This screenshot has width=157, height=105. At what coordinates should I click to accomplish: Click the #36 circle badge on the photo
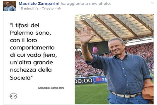click(x=13, y=96)
